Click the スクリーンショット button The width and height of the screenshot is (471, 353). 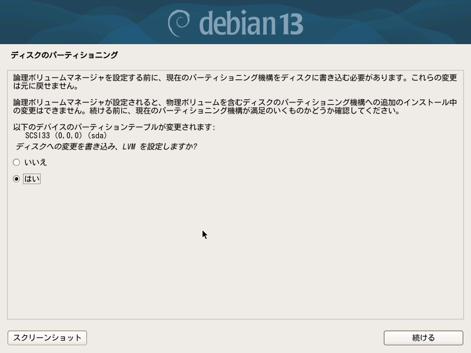point(47,338)
